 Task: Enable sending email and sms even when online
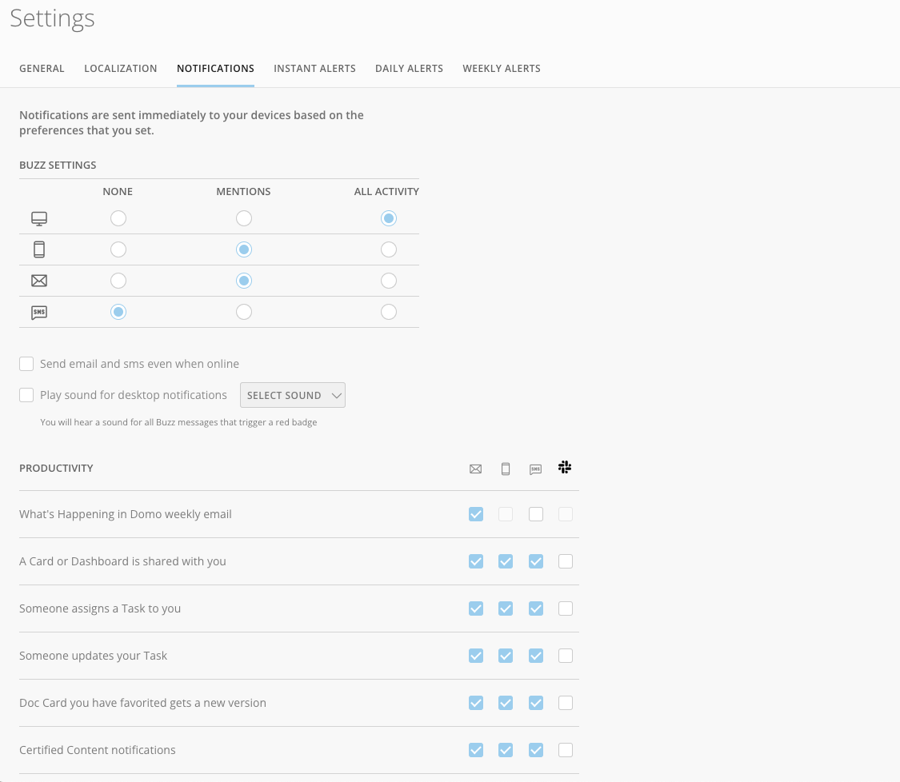click(26, 364)
